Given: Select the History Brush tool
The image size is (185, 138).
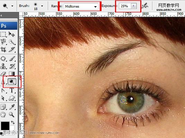Looking at the screenshot, I should point(12,66).
